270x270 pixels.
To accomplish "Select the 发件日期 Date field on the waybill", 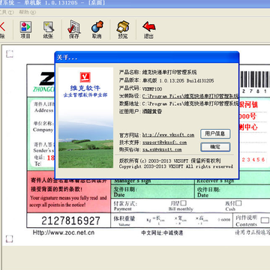I will tap(152, 192).
